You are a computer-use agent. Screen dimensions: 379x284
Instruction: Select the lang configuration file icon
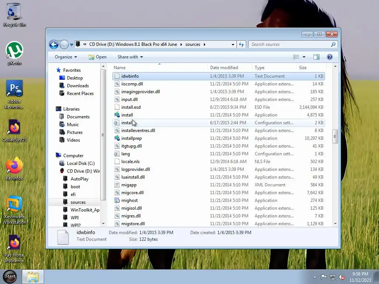tap(117, 154)
